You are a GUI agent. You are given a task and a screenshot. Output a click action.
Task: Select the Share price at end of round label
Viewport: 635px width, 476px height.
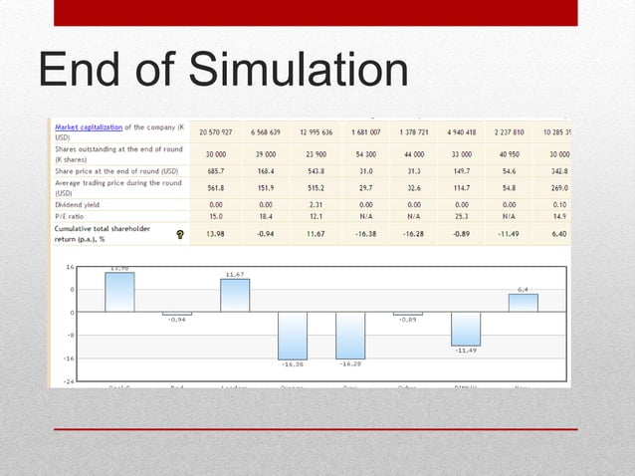(116, 171)
